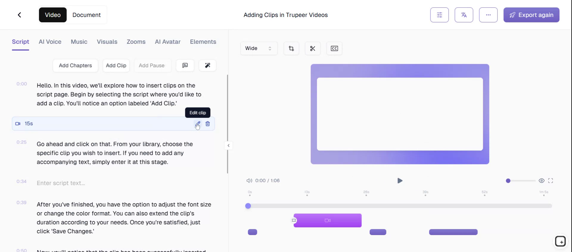
Task: Click the scissors trim icon
Action: pyautogui.click(x=313, y=49)
